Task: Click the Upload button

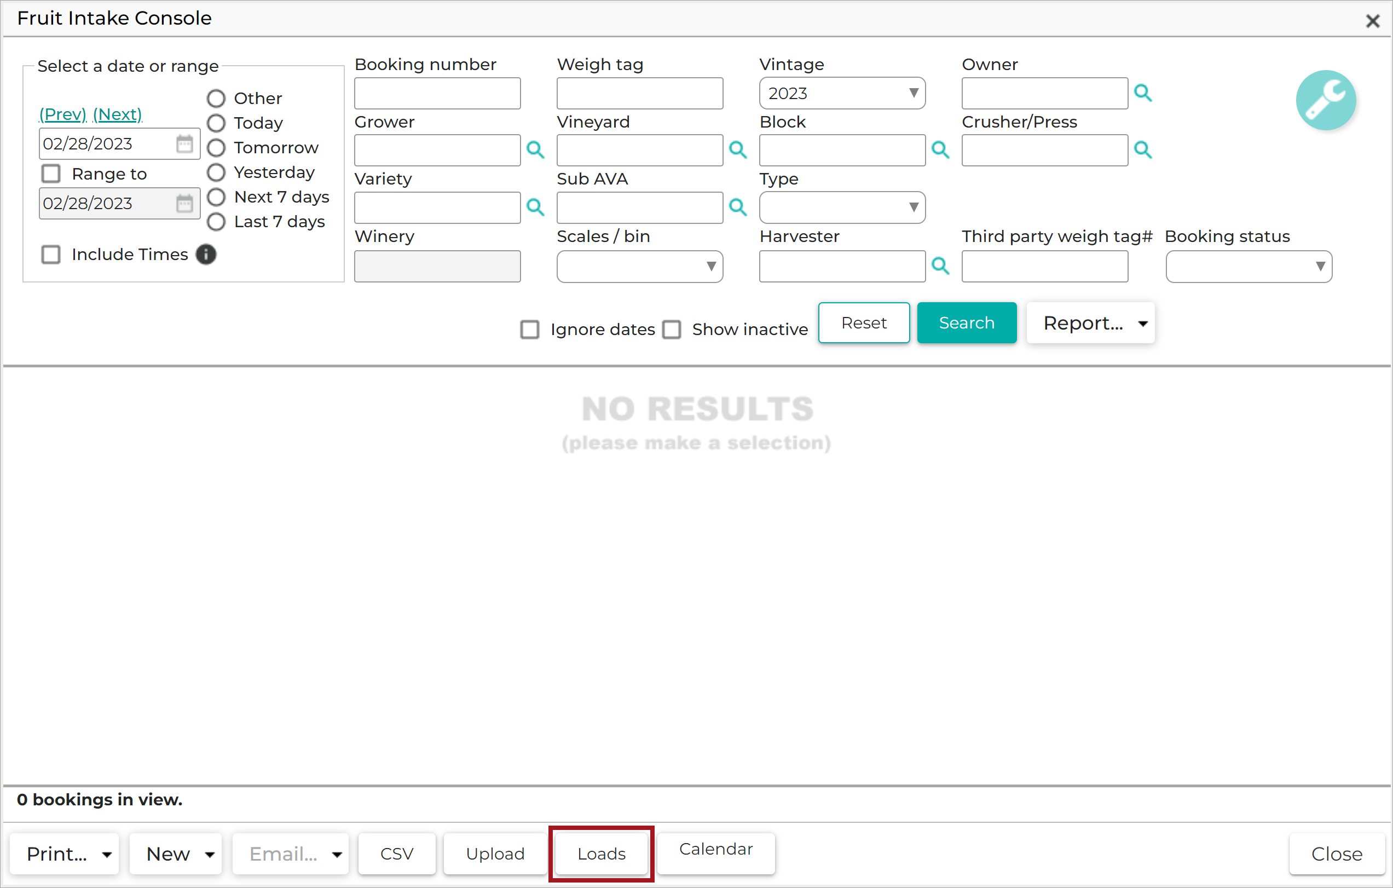Action: 495,854
